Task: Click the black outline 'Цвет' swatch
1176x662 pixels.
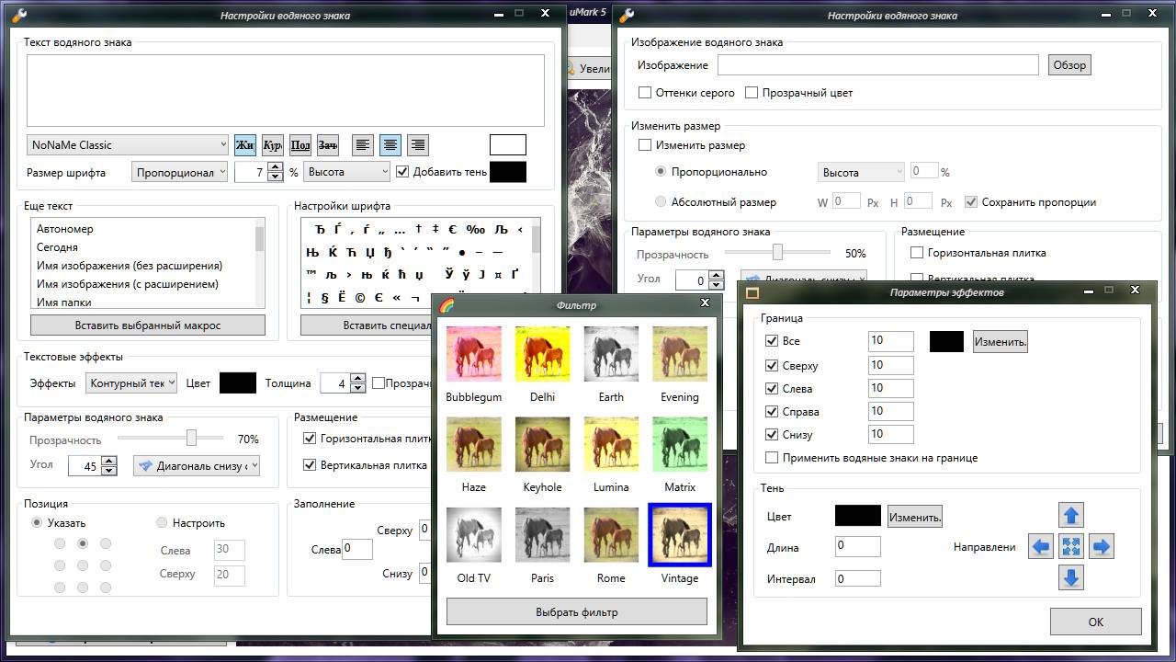Action: pyautogui.click(x=238, y=383)
